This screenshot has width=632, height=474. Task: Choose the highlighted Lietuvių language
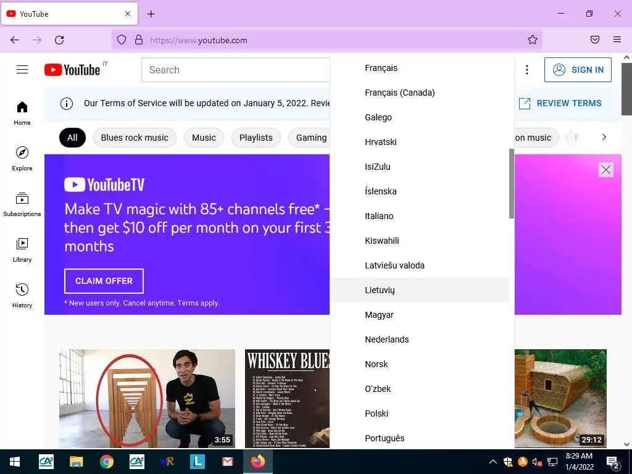point(419,290)
